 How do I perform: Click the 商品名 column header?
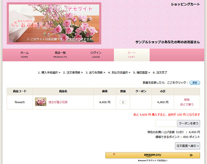coord(63,91)
